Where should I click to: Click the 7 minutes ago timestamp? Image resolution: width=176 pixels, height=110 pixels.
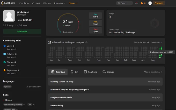(x=154, y=82)
